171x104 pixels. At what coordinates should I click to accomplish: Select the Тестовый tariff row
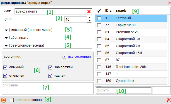tap(131, 18)
